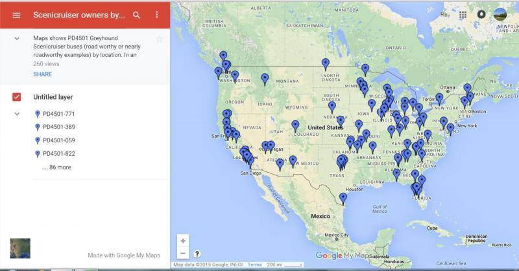Uncheck the Untitled layer checkbox

pos(17,97)
